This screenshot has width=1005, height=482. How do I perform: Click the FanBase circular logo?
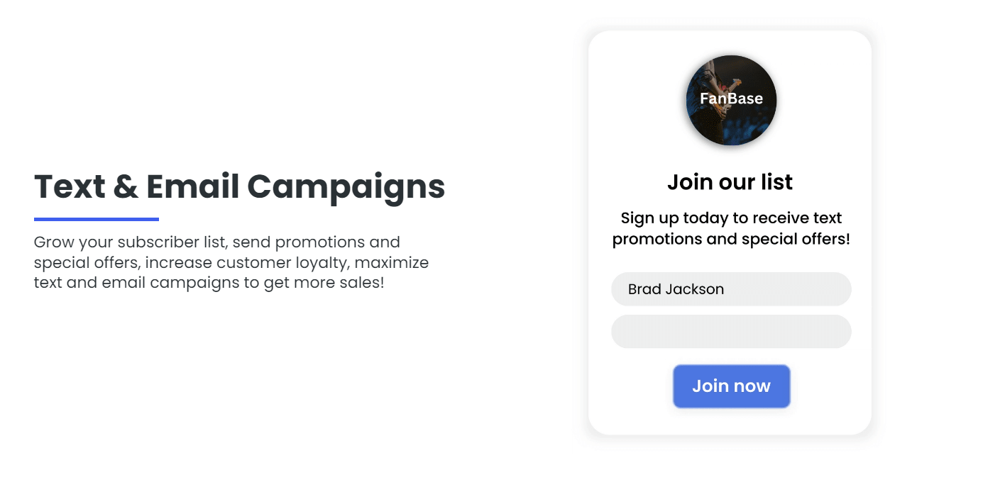coord(731,100)
